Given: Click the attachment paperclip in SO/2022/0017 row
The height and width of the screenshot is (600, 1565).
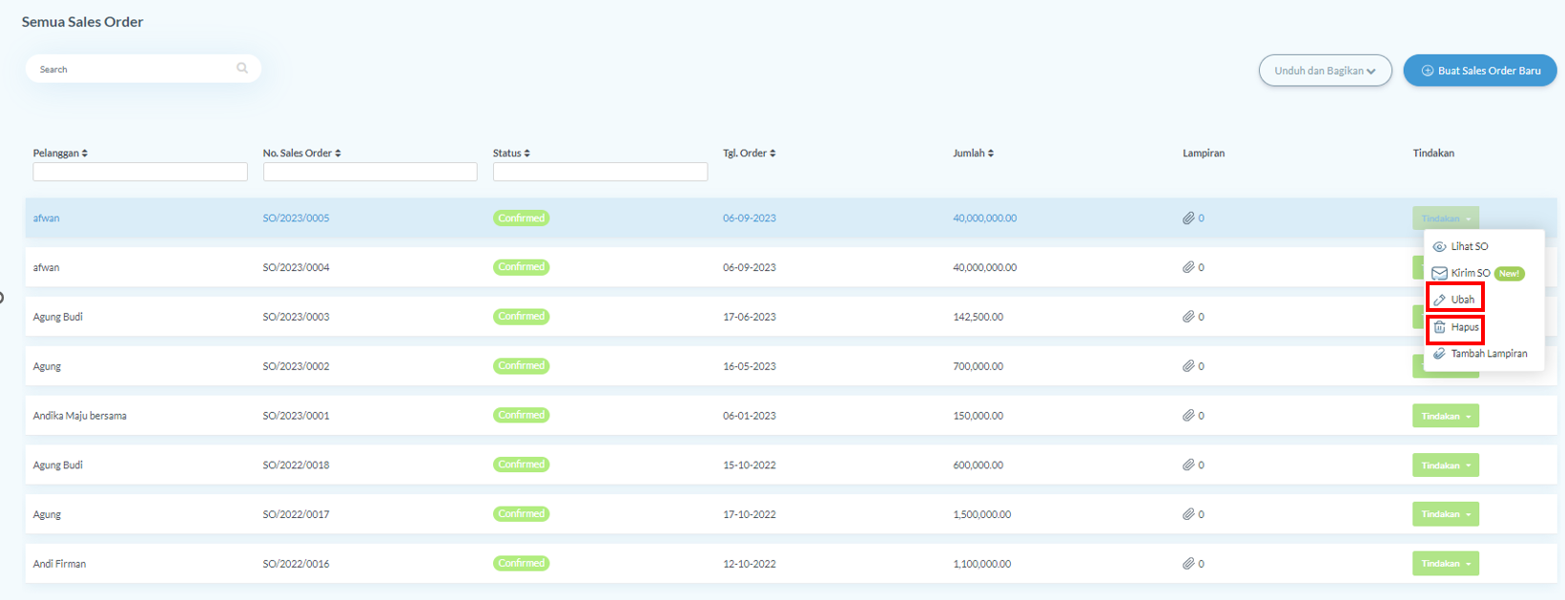Looking at the screenshot, I should point(1188,514).
